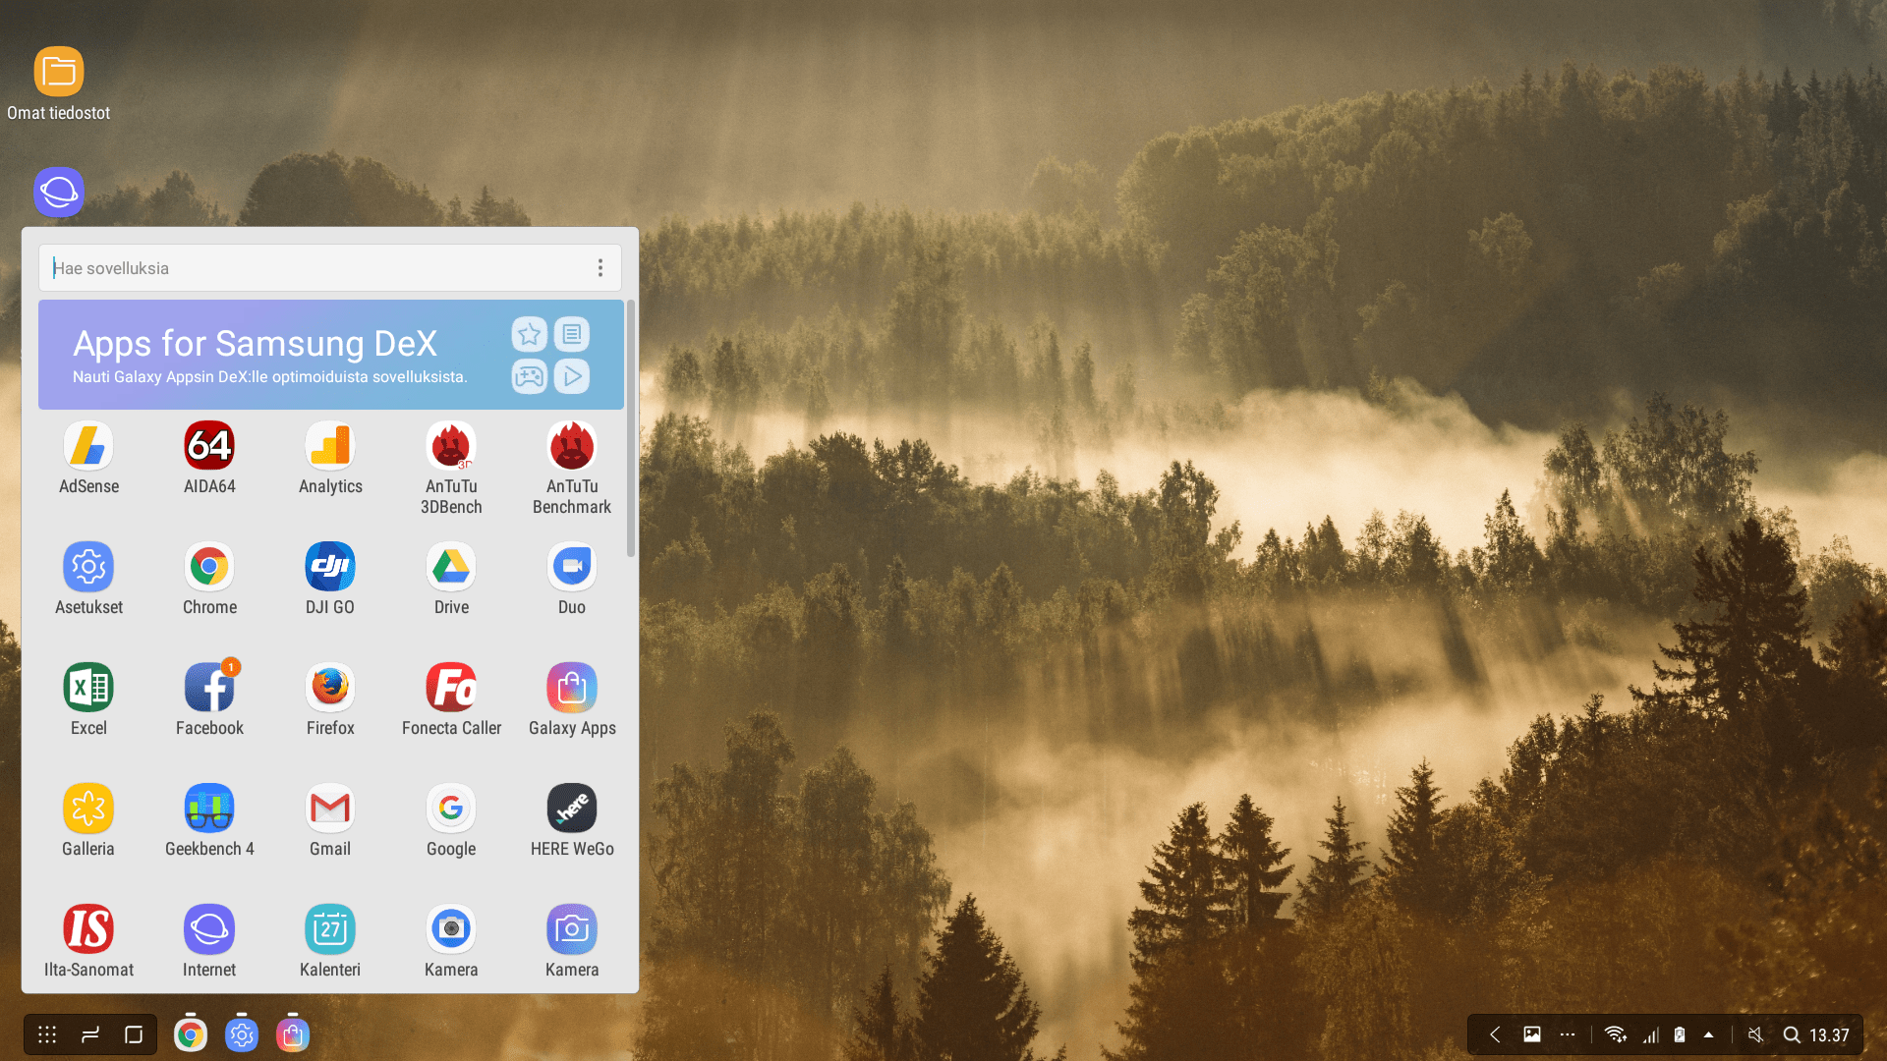Click the Chrome taskbar shortcut
This screenshot has width=1887, height=1061.
click(x=191, y=1034)
